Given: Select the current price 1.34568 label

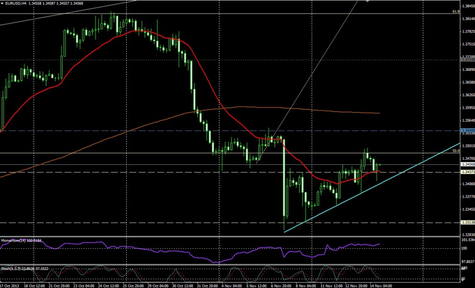Looking at the screenshot, I should coord(467,164).
